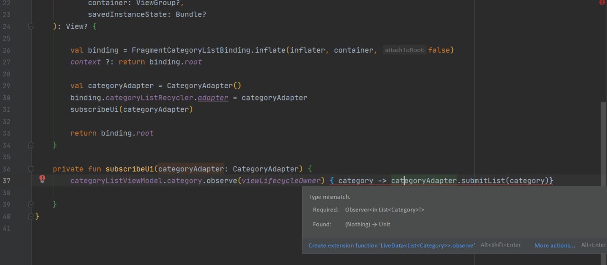The width and height of the screenshot is (607, 265).
Task: Click the false argument on line 26
Action: pyautogui.click(x=439, y=50)
